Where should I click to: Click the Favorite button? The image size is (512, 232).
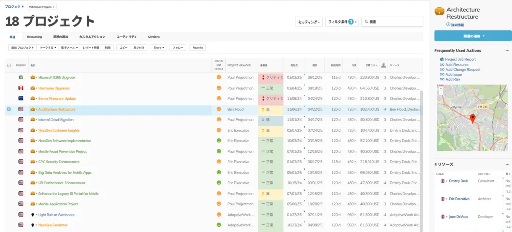[x=198, y=48]
